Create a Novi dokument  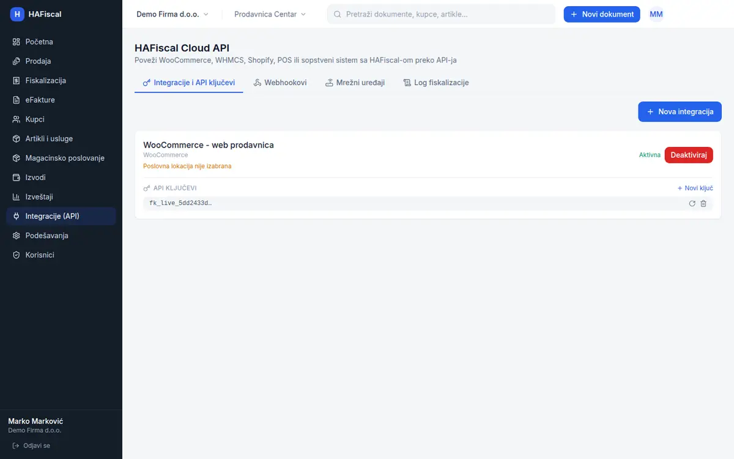602,14
